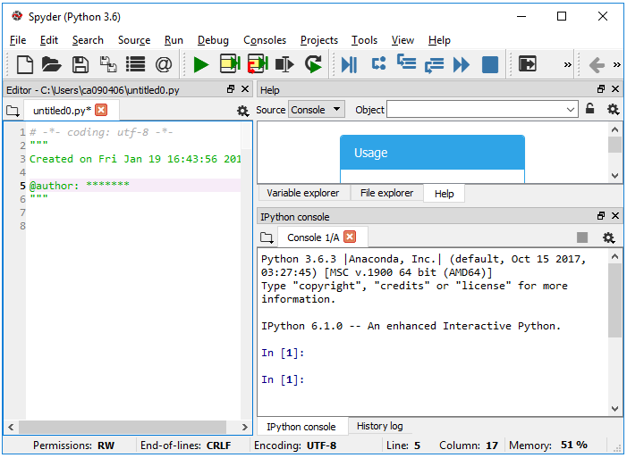Image resolution: width=627 pixels, height=458 pixels.
Task: Switch to File explorer tab
Action: (x=386, y=193)
